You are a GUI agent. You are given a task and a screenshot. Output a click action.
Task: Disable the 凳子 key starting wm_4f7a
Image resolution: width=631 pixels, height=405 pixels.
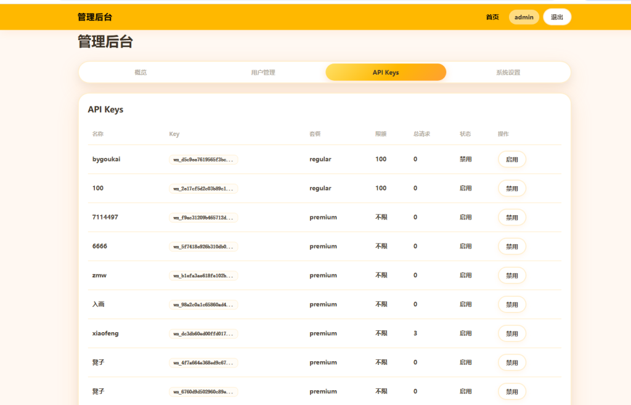(512, 362)
